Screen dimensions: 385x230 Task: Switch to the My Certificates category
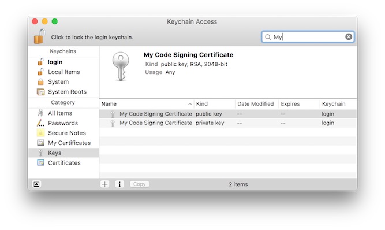63,143
